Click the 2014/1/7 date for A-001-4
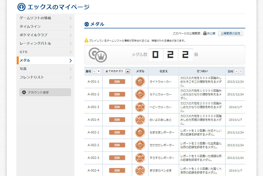Viewport: 263px width, 176px height. 235,120
